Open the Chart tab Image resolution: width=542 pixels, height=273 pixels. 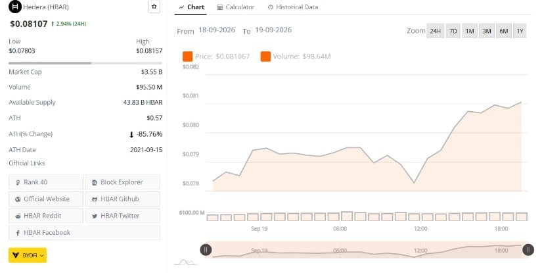tap(191, 7)
